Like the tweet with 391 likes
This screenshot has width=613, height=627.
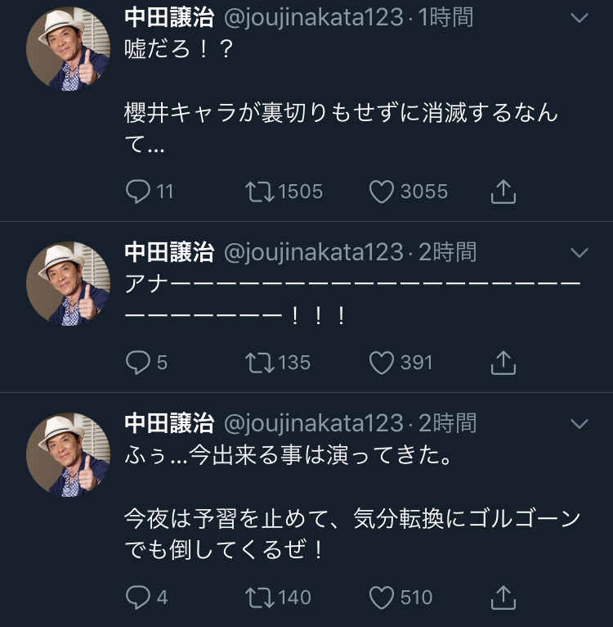381,362
